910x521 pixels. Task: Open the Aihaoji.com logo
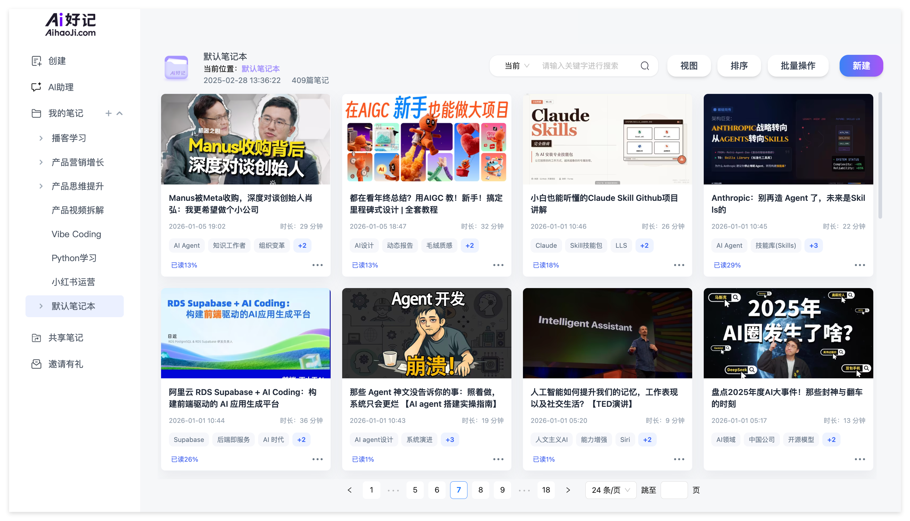[71, 25]
